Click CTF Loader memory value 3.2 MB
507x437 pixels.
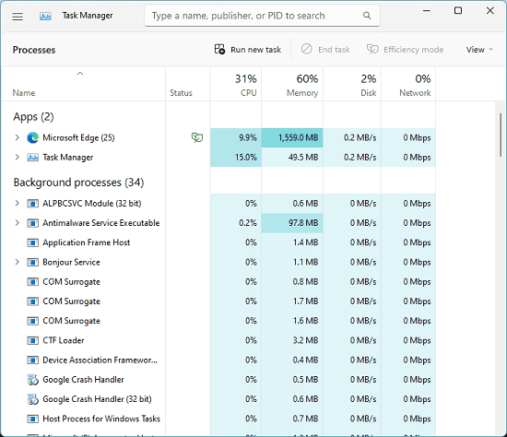pos(305,340)
